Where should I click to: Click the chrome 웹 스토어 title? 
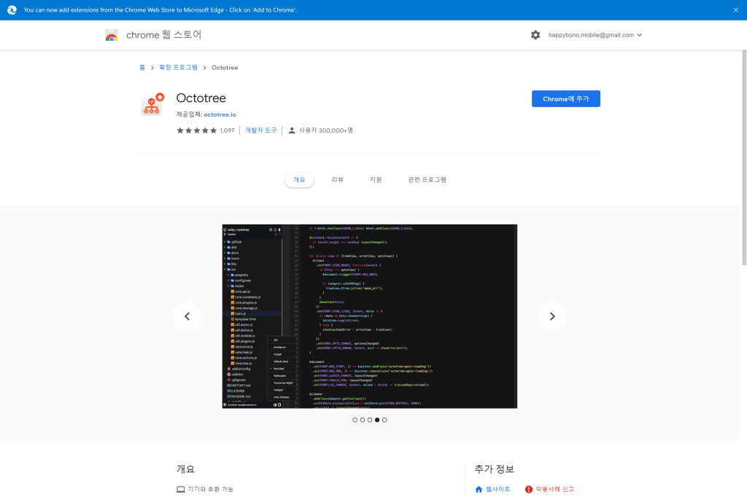click(164, 35)
